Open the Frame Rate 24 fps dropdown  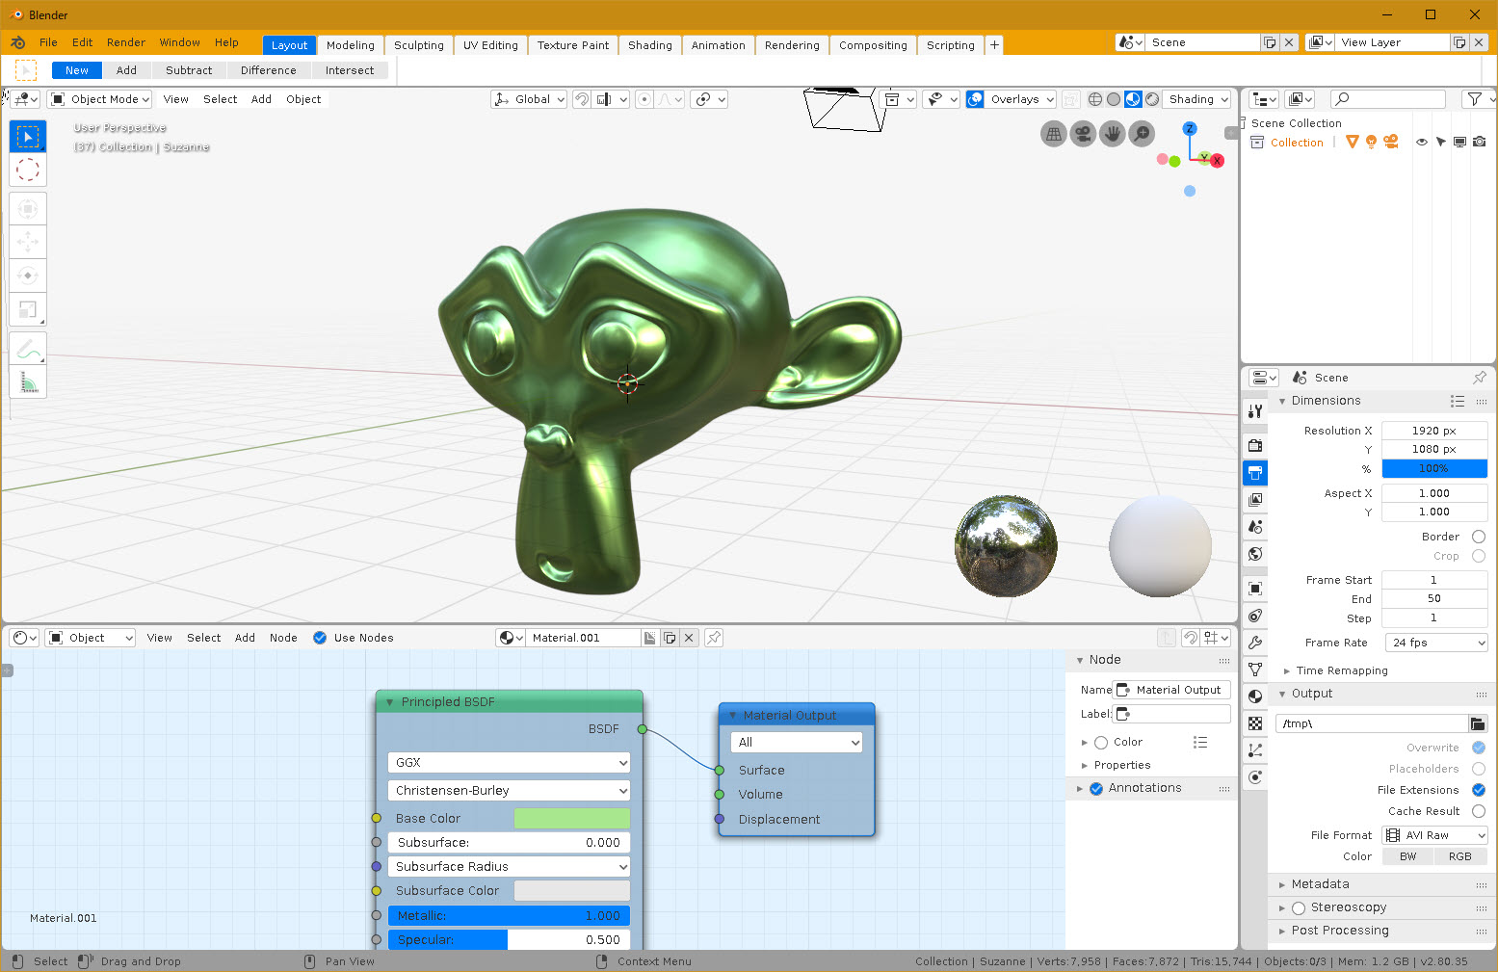click(x=1436, y=643)
